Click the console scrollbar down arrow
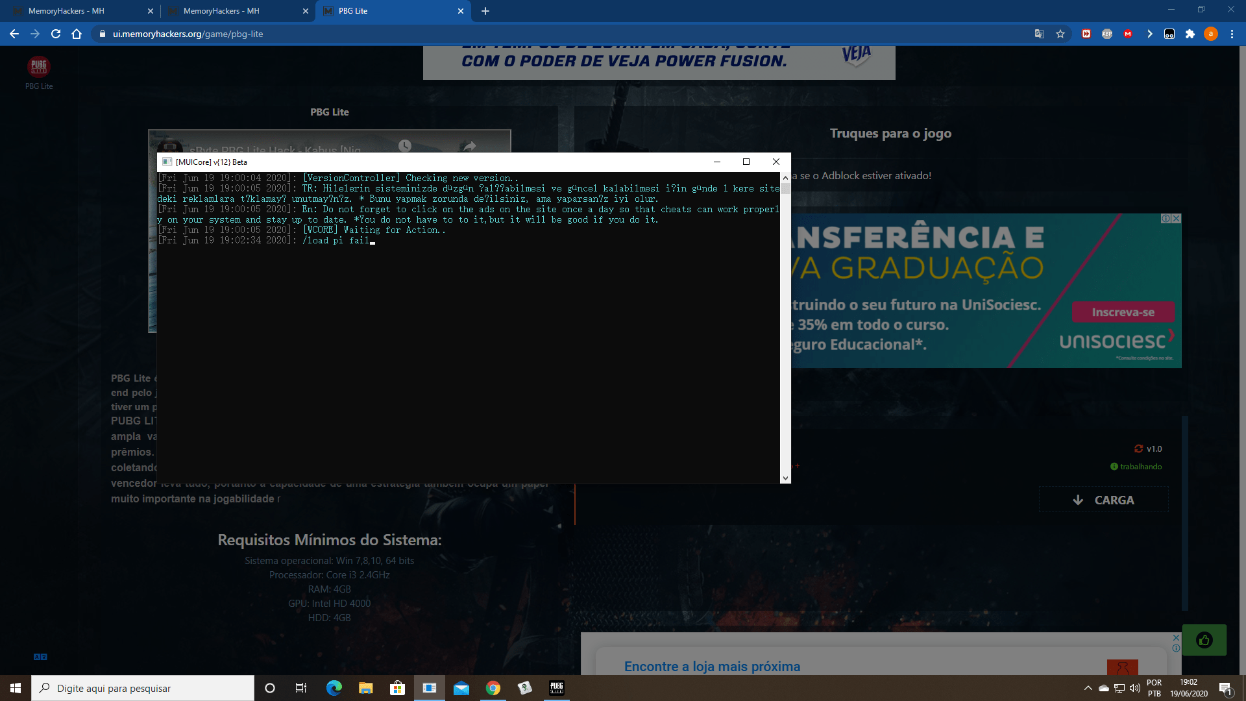Viewport: 1246px width, 701px height. 785,478
